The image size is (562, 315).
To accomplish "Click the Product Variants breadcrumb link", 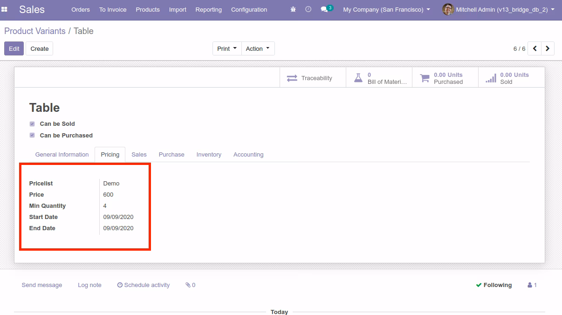I will (35, 31).
